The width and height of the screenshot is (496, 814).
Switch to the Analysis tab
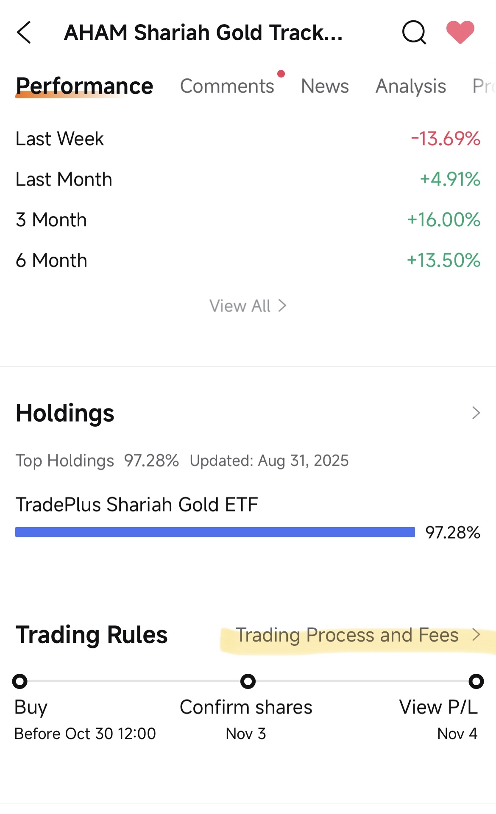tap(411, 86)
